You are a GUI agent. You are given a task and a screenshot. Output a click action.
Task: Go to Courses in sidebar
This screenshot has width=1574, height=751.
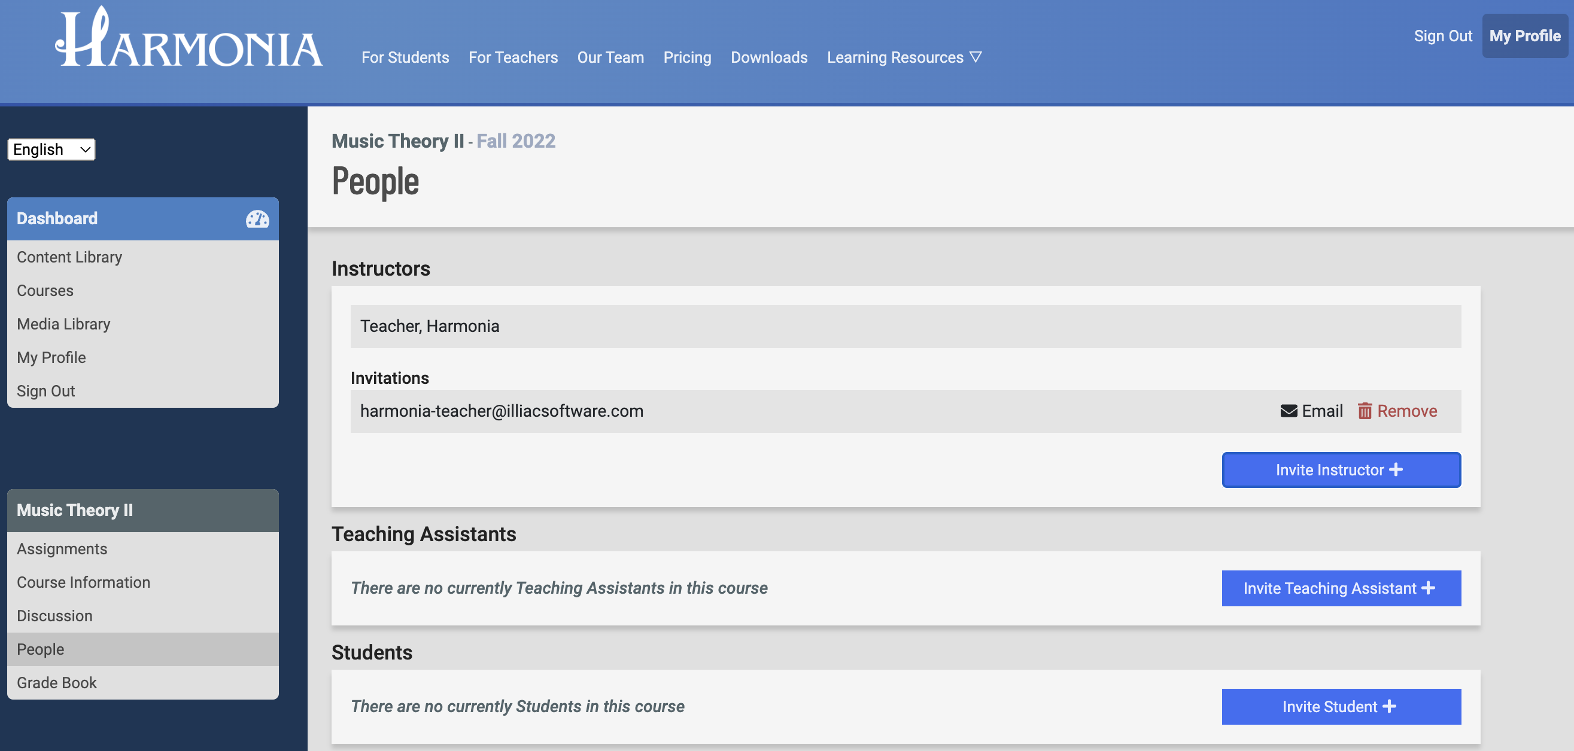click(143, 291)
